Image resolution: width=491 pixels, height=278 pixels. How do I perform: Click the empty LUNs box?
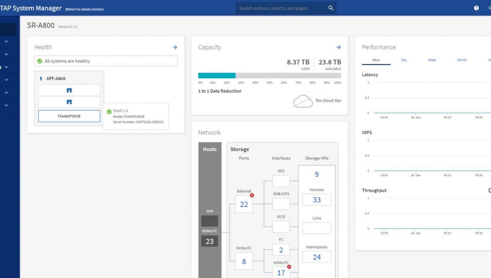coord(316,228)
